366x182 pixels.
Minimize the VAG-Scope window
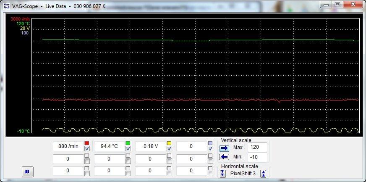tap(326, 5)
